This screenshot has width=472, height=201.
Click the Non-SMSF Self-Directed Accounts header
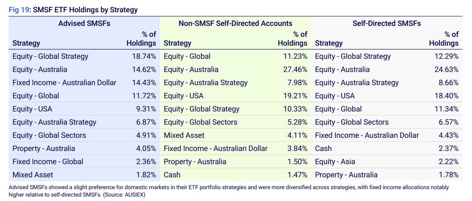(235, 24)
